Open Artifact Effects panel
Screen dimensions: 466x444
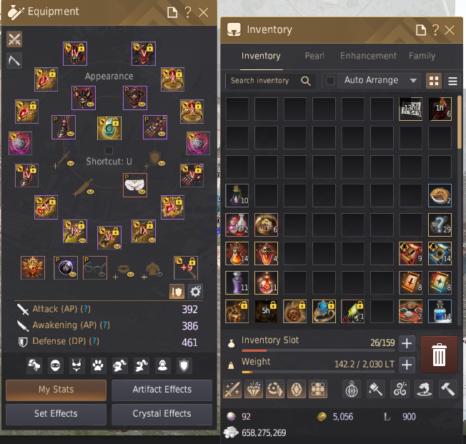162,390
